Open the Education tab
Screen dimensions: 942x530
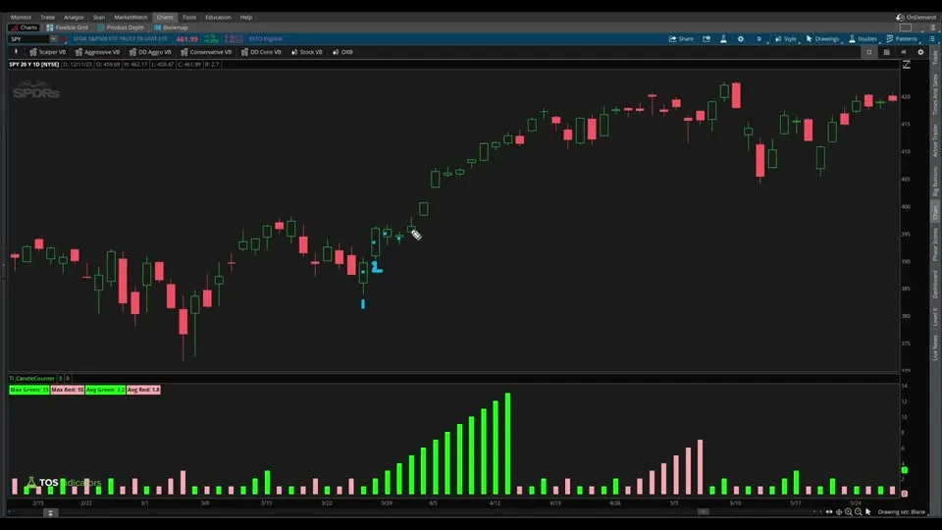(218, 18)
